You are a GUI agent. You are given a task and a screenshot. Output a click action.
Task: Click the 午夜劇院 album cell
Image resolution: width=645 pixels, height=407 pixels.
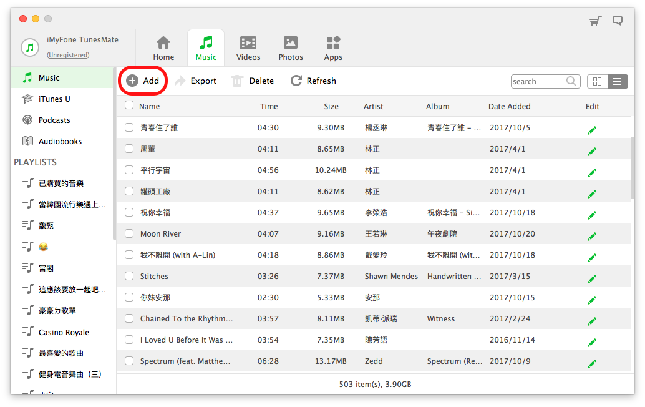coord(442,233)
